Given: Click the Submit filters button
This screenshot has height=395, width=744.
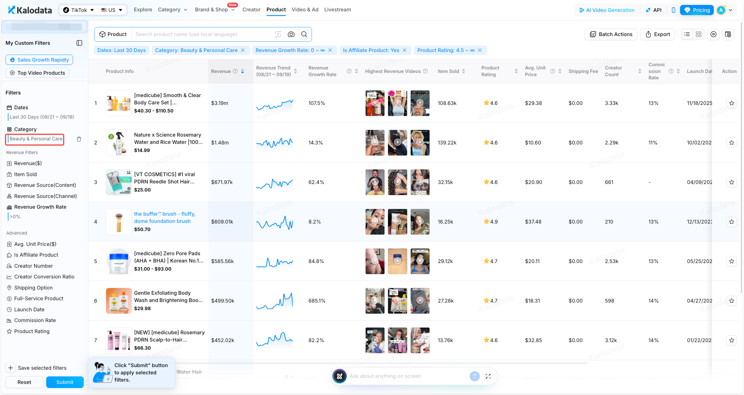Looking at the screenshot, I should point(65,382).
